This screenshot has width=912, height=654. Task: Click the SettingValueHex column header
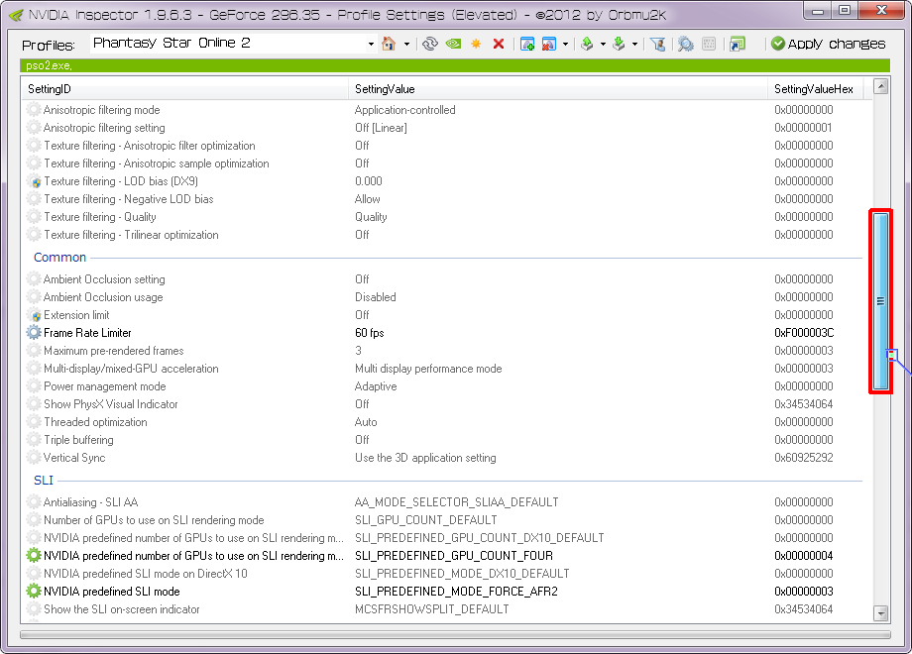pos(814,89)
